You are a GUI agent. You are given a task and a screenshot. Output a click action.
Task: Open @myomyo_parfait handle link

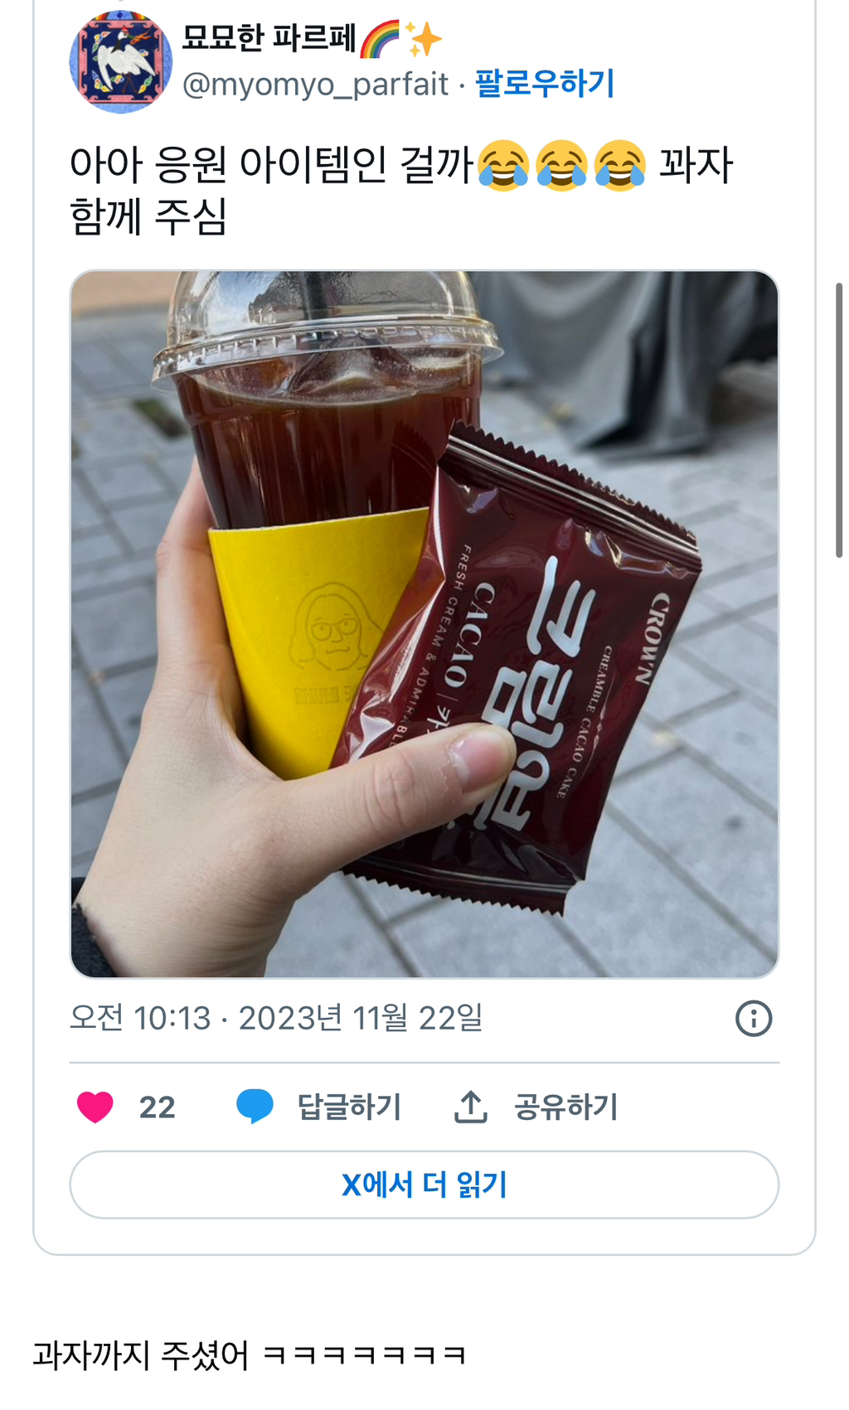(315, 84)
